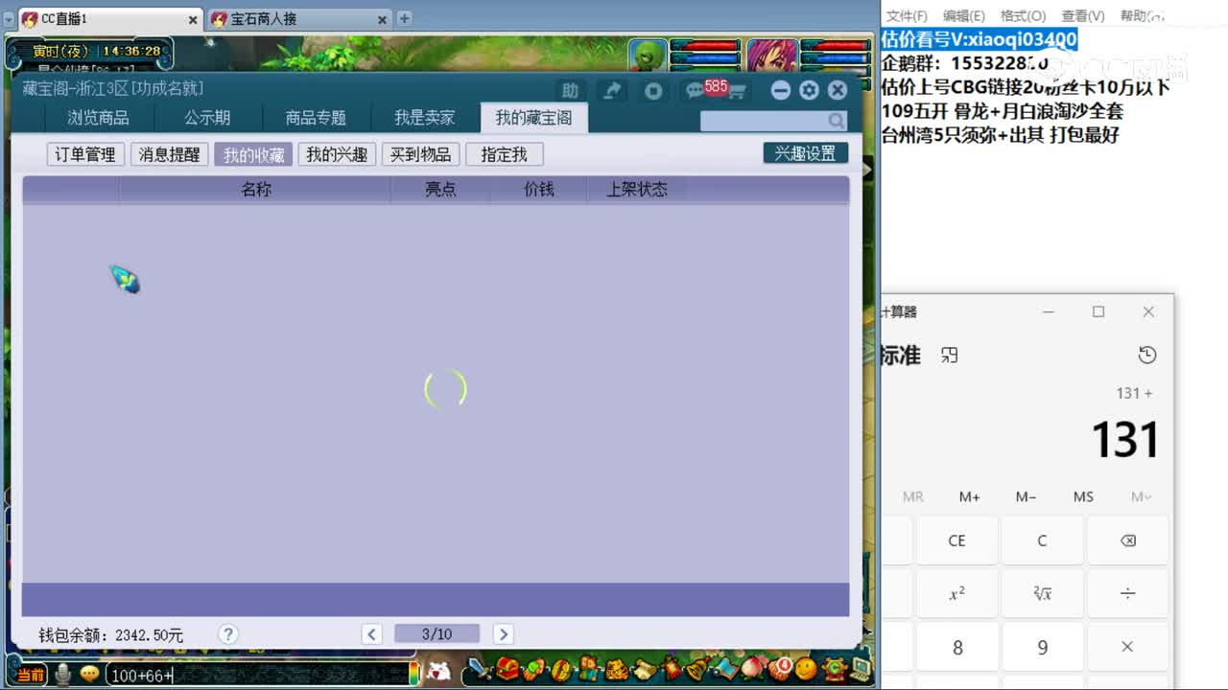Click the magnifier icon in the search bar
This screenshot has height=690, width=1228.
click(836, 121)
